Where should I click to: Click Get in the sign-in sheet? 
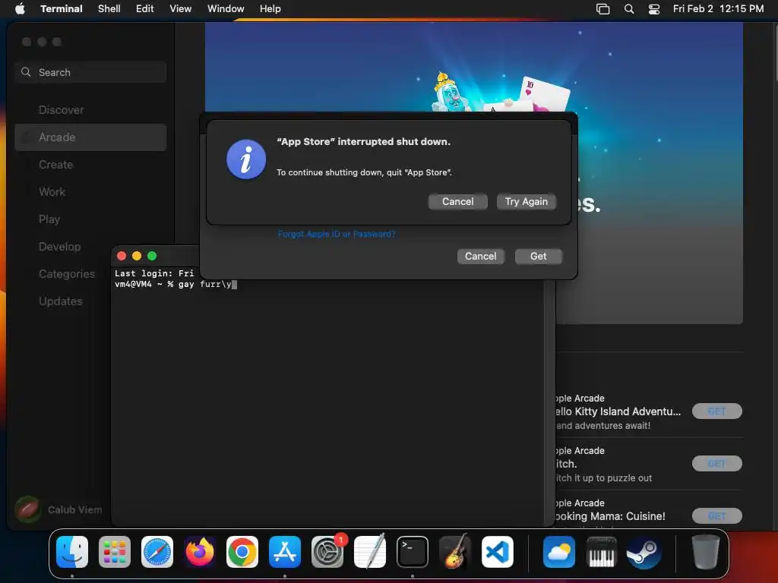click(539, 257)
